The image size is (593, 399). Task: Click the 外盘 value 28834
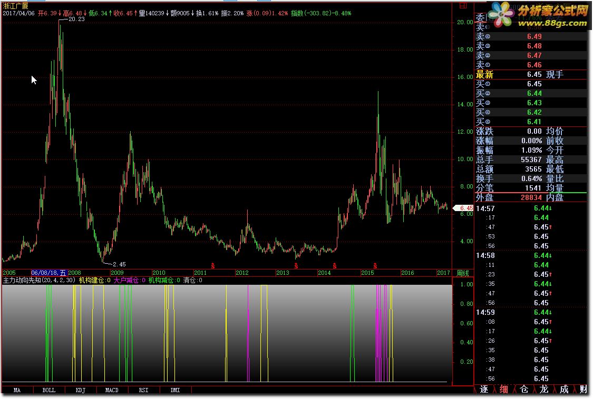tap(531, 197)
